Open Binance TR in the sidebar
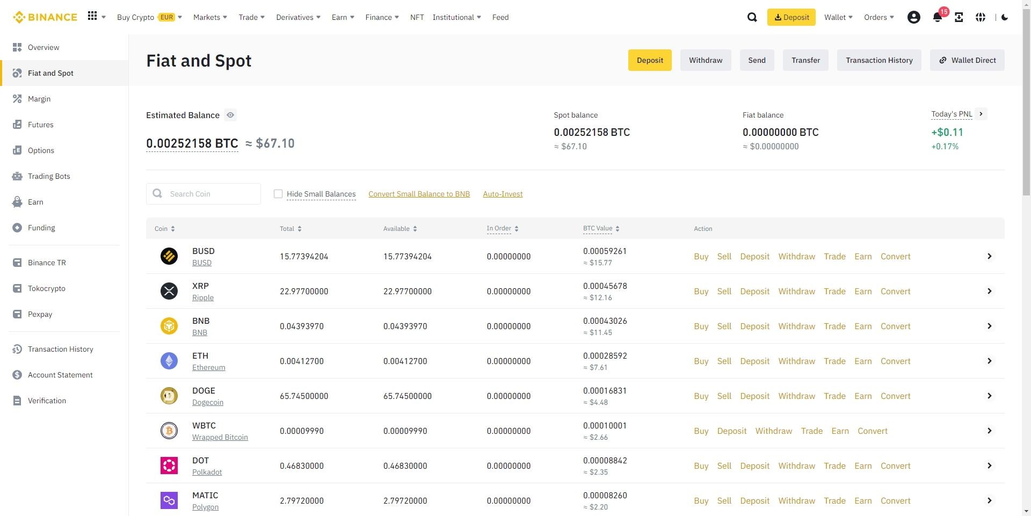This screenshot has width=1031, height=516. pyautogui.click(x=64, y=263)
